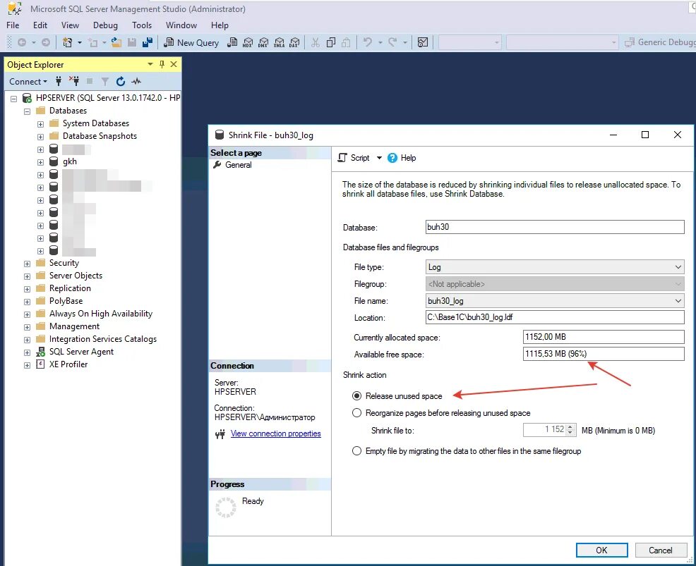This screenshot has height=566, width=696.
Task: Expand the Management folder
Action: click(x=27, y=327)
